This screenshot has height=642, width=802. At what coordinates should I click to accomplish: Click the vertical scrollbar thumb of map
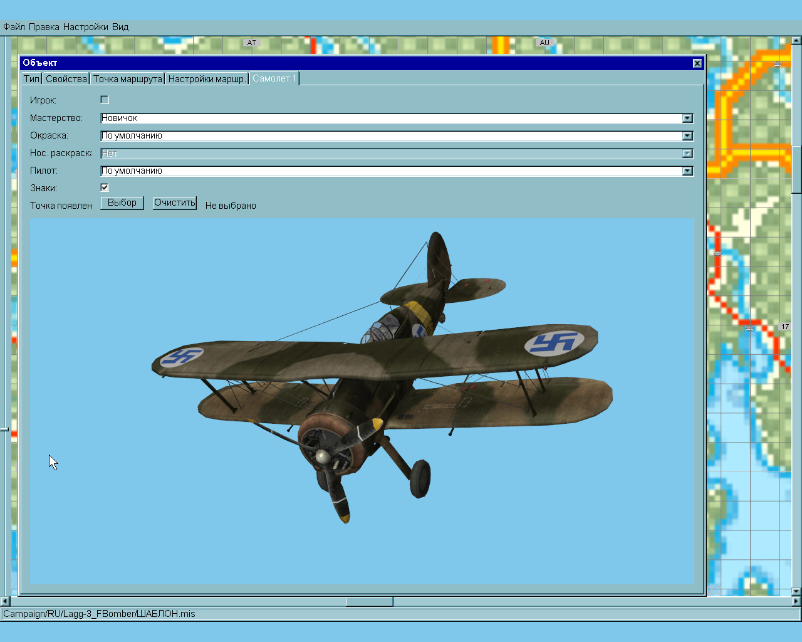(x=796, y=169)
